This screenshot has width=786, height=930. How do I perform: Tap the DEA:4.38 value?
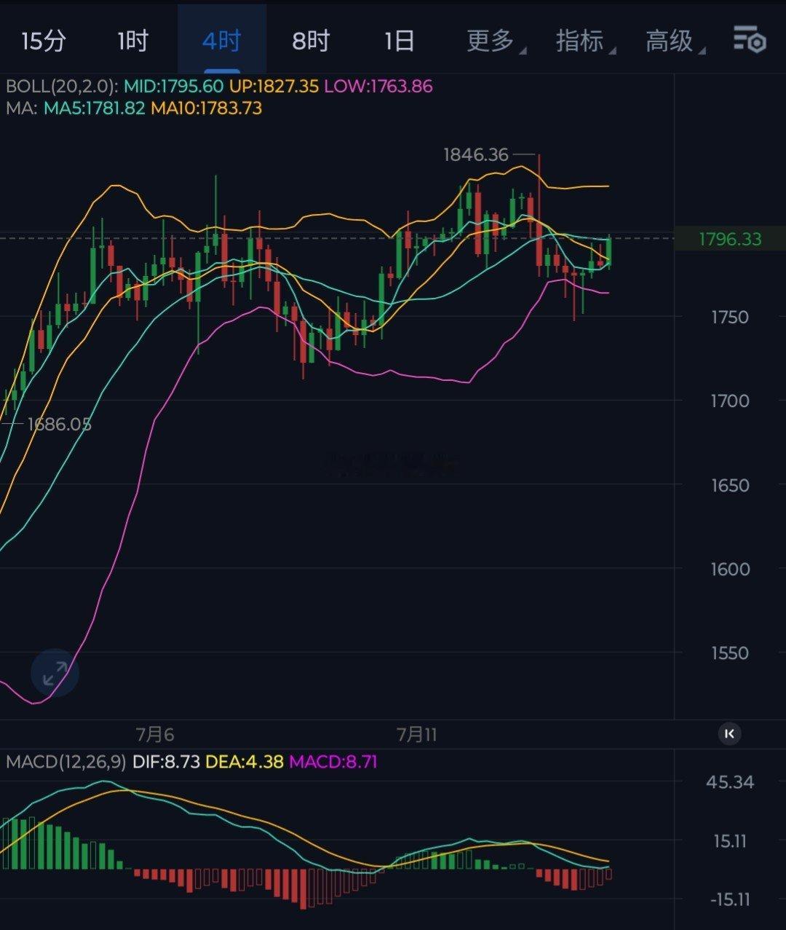[x=245, y=762]
